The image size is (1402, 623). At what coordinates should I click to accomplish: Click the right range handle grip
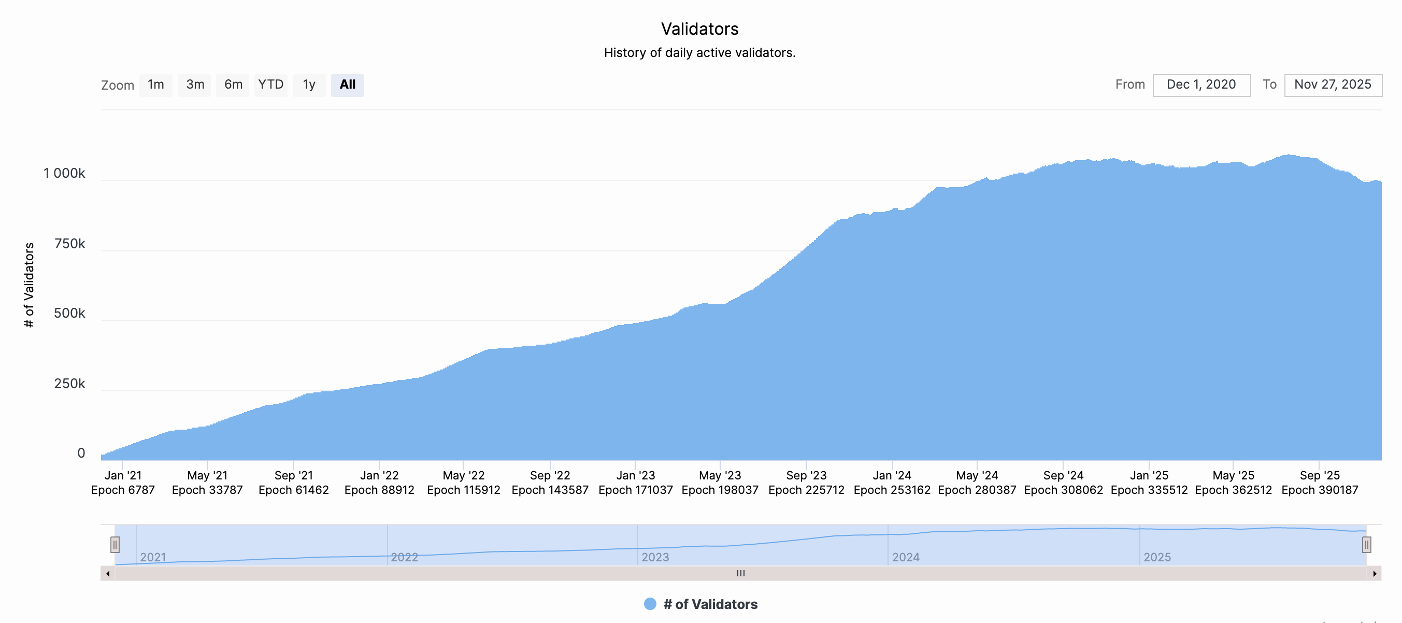[x=1366, y=544]
